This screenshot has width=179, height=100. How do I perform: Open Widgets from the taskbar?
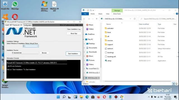[x=76, y=97]
